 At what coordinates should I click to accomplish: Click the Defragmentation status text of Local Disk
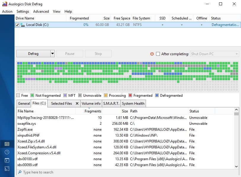[x=225, y=25]
